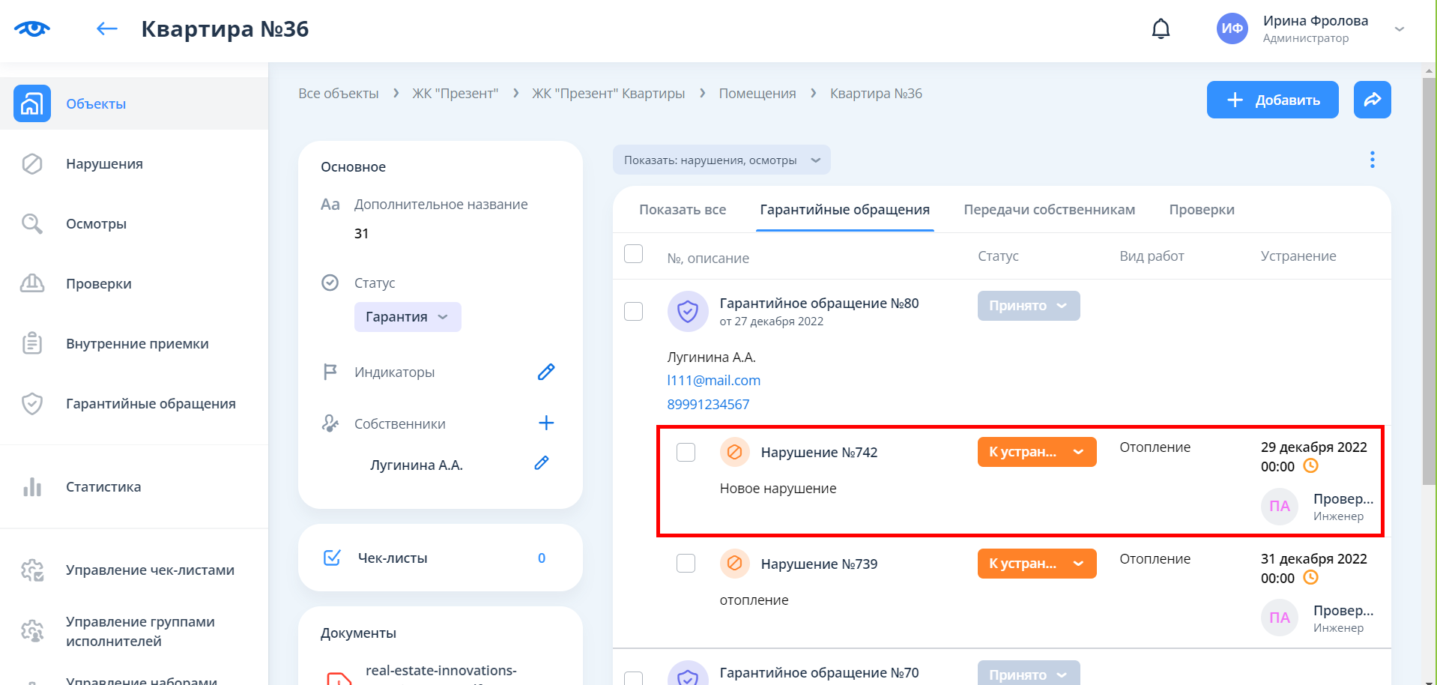Click the vertical page scrollbar
The width and height of the screenshot is (1437, 685).
pos(1429,300)
